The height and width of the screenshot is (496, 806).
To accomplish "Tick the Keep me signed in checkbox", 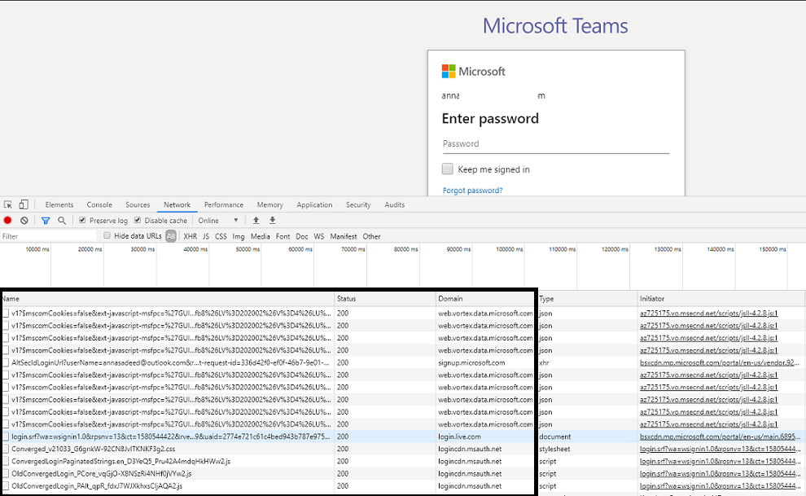I will pos(448,169).
